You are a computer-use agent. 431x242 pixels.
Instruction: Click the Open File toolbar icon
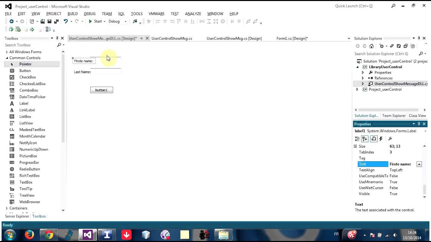click(43, 21)
